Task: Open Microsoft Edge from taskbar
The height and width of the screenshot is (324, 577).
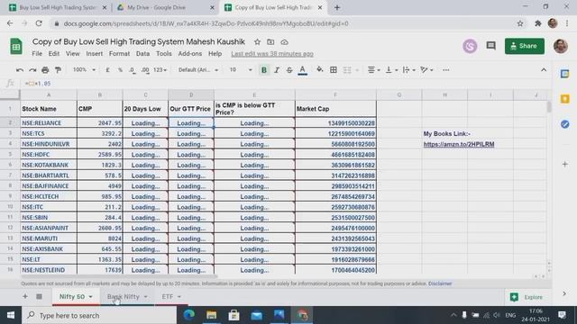Action: [188, 315]
